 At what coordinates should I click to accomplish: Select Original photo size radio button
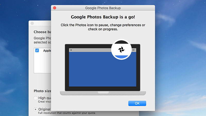[35, 109]
